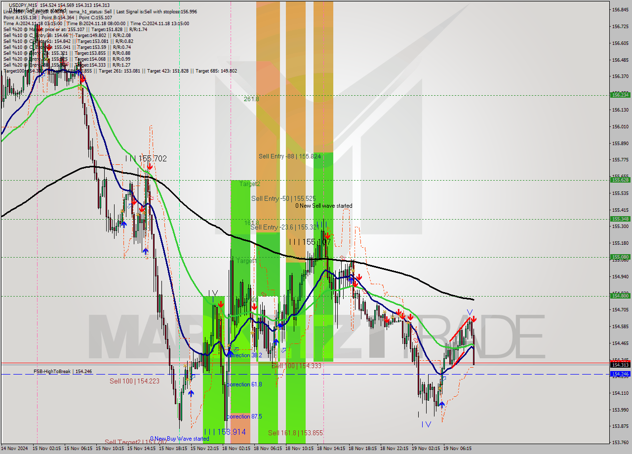Click the mid-chart '0 New Sell wave started' text

(324, 206)
